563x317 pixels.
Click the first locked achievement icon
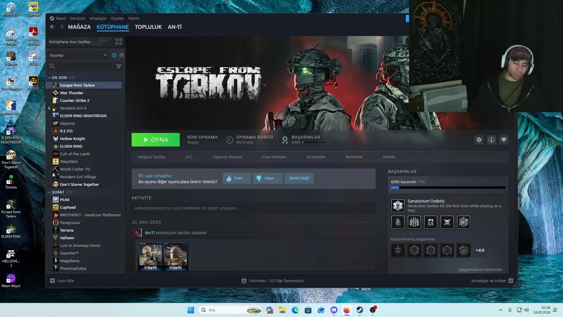click(398, 250)
